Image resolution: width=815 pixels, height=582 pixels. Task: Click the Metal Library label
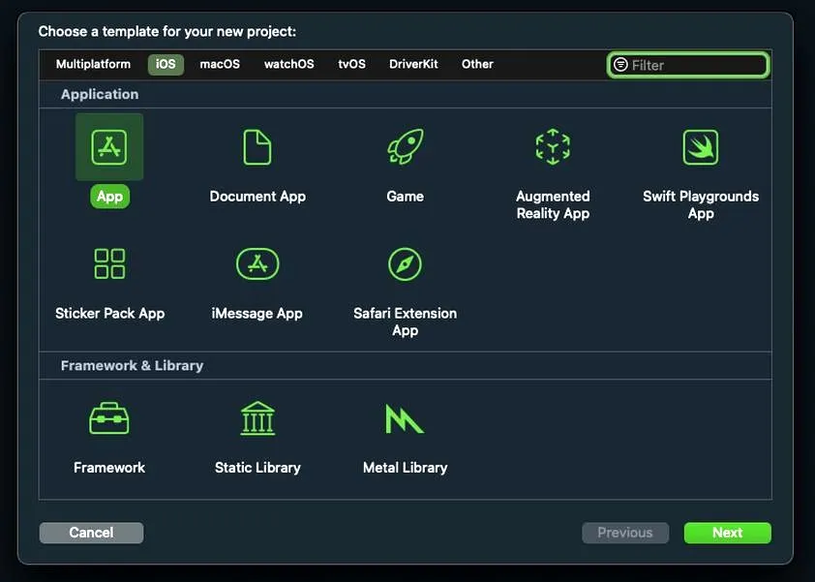[x=405, y=468]
